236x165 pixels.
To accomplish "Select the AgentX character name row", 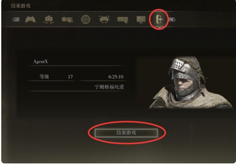I will click(77, 62).
